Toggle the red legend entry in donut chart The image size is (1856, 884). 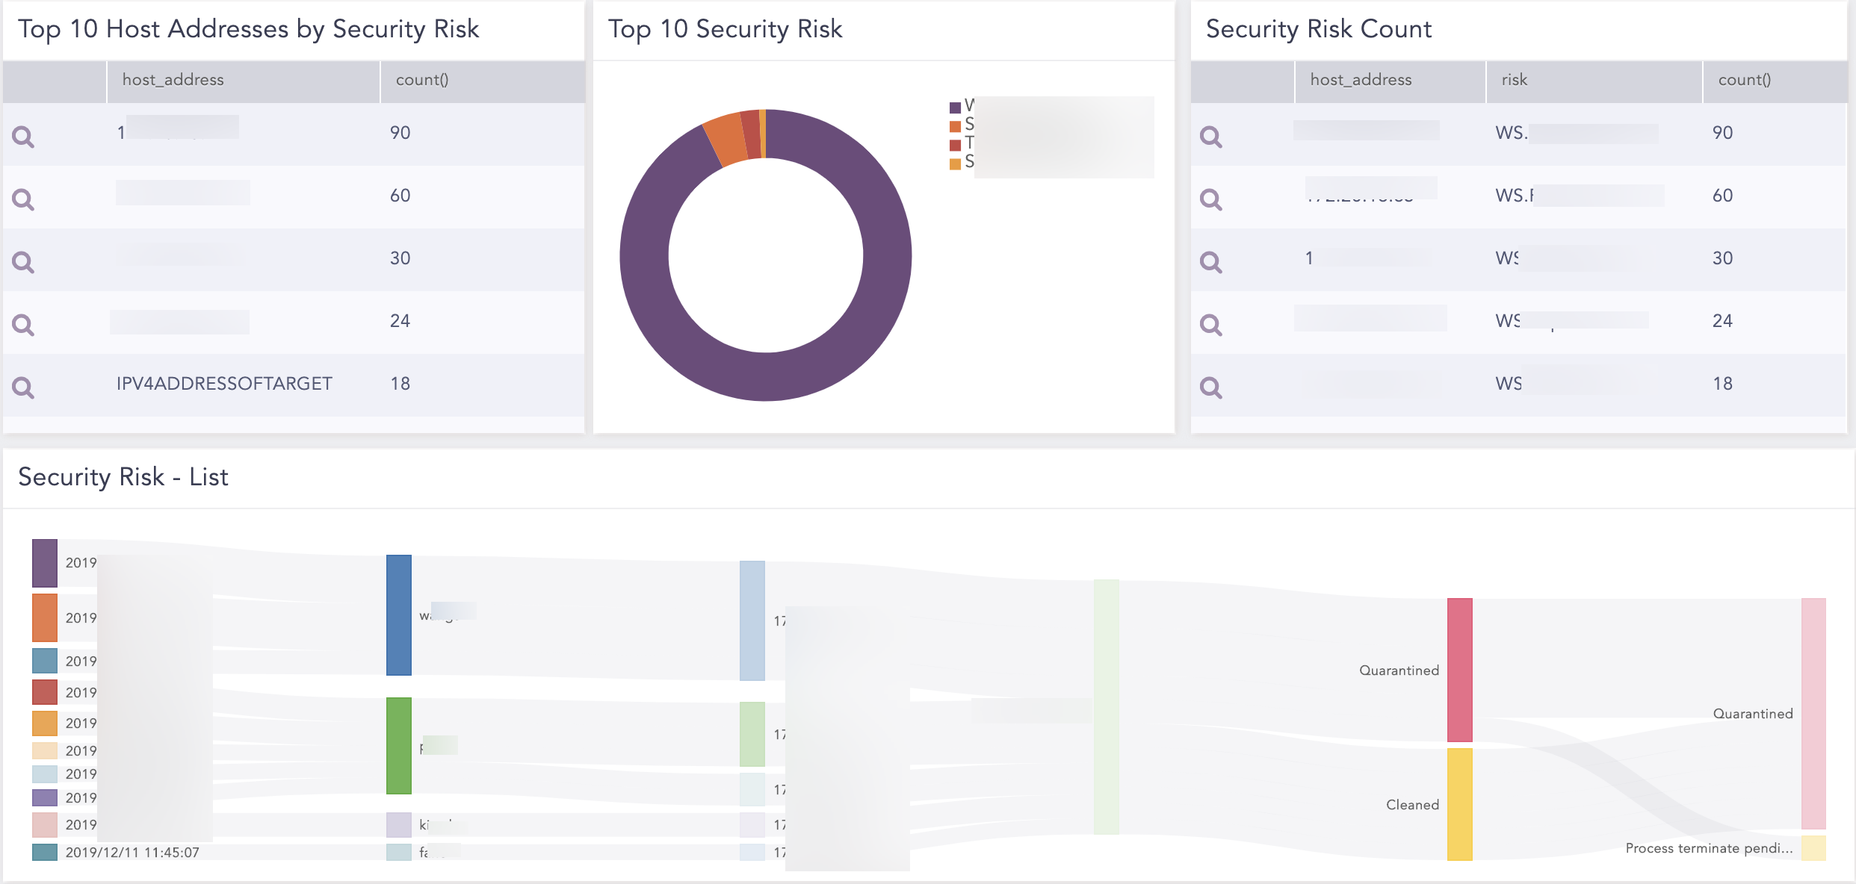956,145
